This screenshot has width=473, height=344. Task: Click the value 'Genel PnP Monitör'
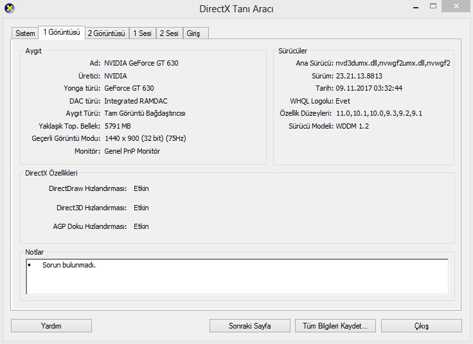(132, 151)
